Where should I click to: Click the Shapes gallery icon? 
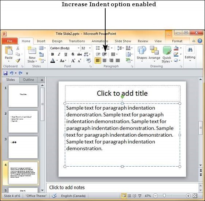(x=142, y=50)
